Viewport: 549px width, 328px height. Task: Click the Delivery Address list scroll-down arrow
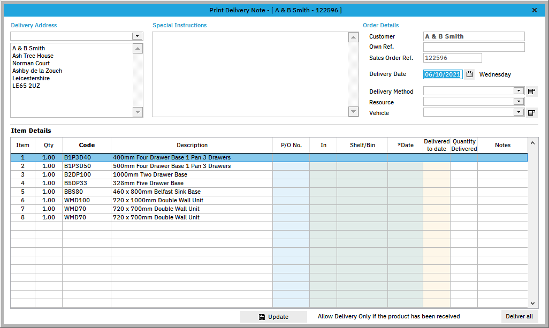(x=138, y=112)
